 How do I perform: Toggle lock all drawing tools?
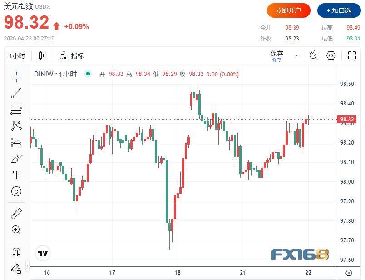[x=16, y=268]
